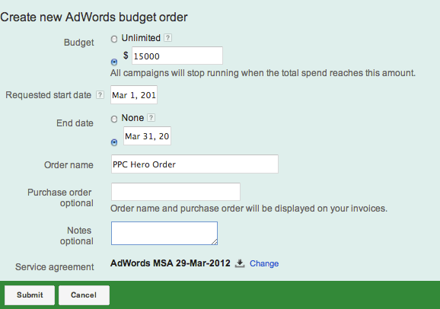Click the Change service agreement link
Viewport: 440px width, 309px height.
[264, 263]
